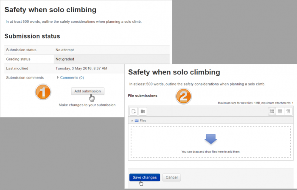
Task: Select the Files breadcrumb label
Action: point(143,121)
